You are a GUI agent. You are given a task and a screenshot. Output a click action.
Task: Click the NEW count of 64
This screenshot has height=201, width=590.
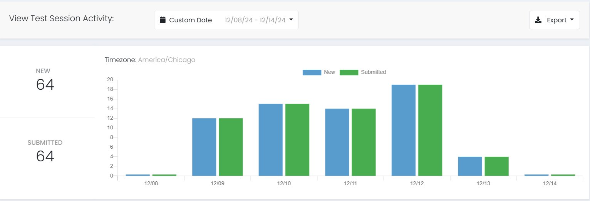(45, 85)
